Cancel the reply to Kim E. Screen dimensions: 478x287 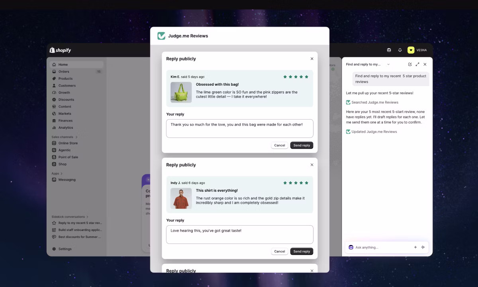coord(280,145)
